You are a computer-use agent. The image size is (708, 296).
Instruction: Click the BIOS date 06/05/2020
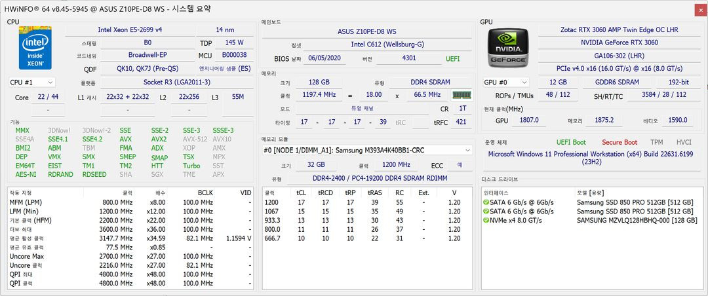point(324,58)
